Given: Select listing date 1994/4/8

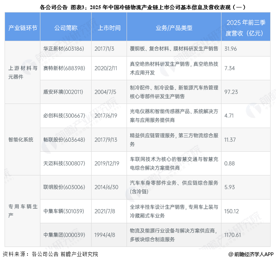Looking at the screenshot, I should (x=105, y=235).
